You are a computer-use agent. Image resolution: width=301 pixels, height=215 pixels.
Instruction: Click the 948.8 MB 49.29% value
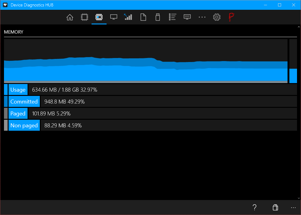coord(65,102)
